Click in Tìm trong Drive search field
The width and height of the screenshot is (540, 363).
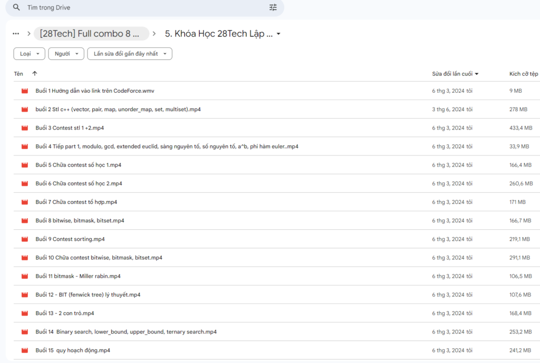(142, 7)
